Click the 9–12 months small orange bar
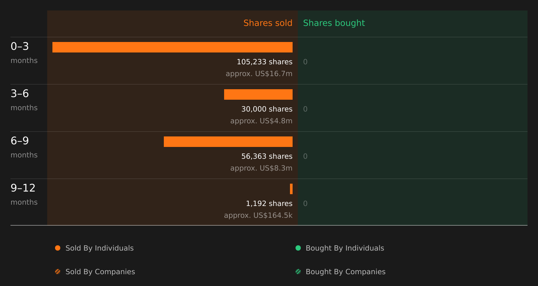Viewport: 538px width, 286px height. point(291,189)
